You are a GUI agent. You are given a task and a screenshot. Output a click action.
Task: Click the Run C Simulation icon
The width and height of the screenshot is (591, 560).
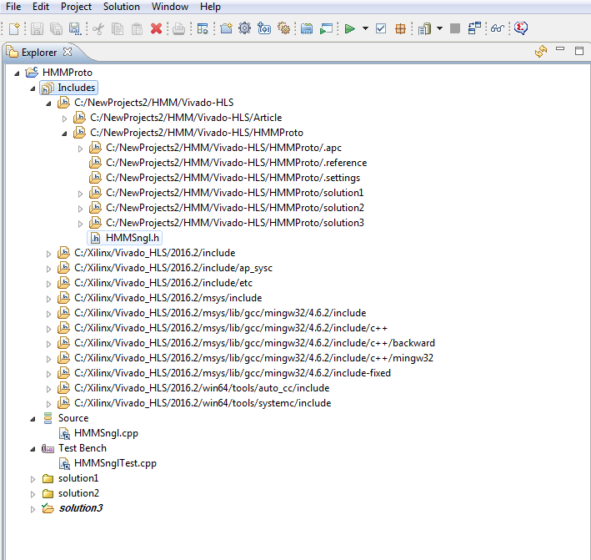(x=326, y=28)
